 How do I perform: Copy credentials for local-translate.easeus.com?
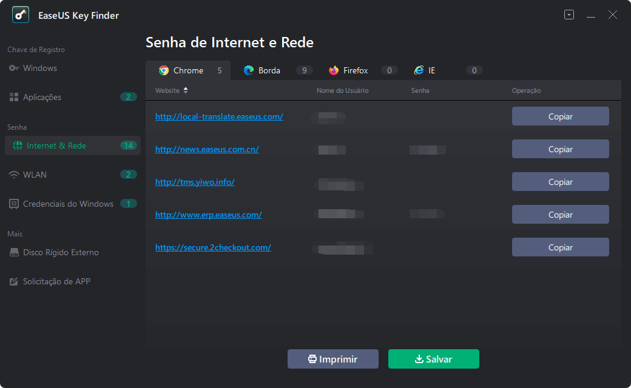click(x=560, y=116)
